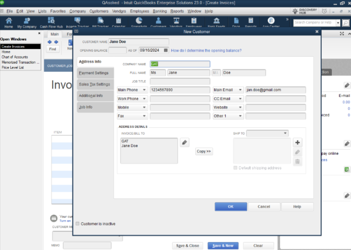Open the App Center

271,21
